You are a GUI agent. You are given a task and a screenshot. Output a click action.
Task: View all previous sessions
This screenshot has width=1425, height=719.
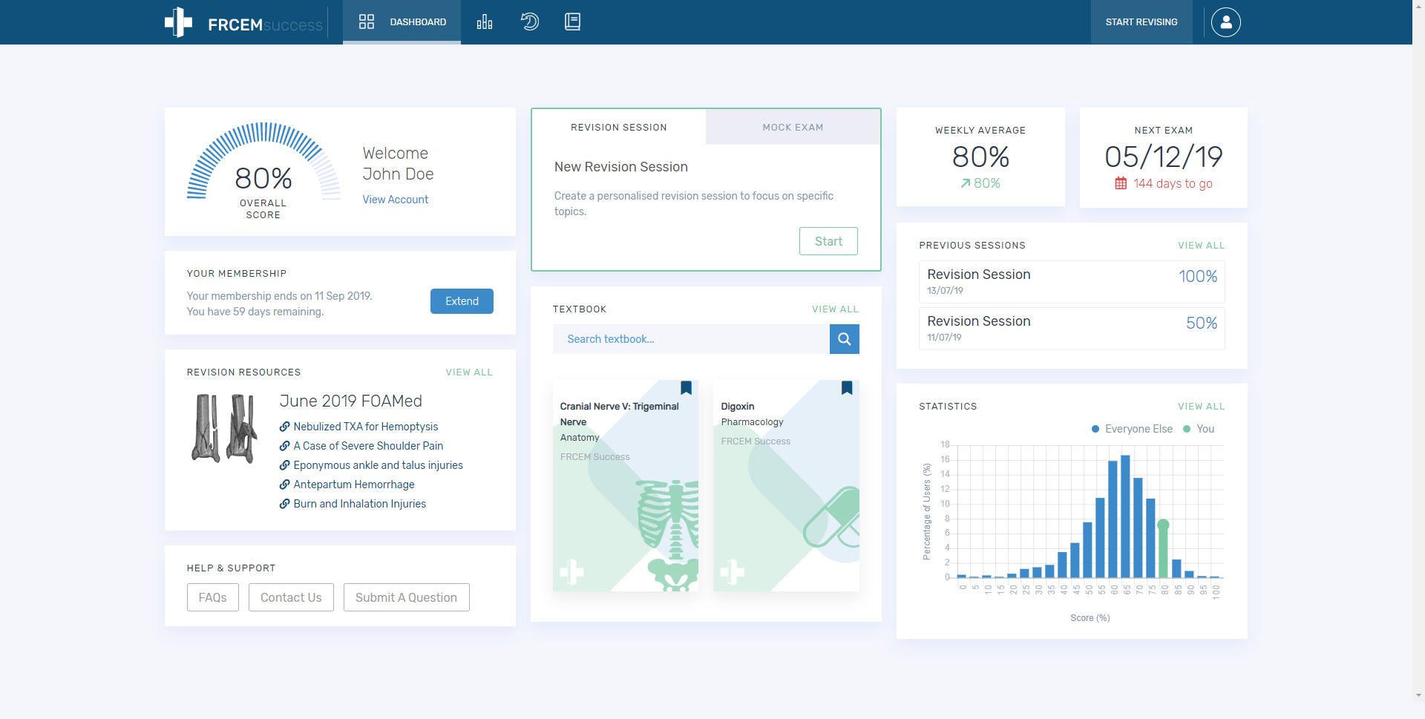coord(1201,246)
